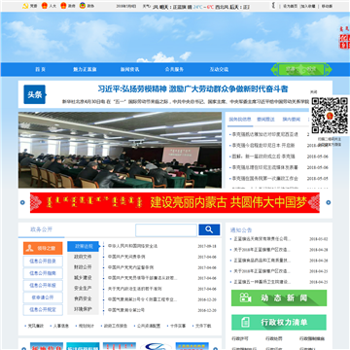Screen dimensions: 350x350
Task: Click the 政协 emblem icon
Action: pyautogui.click(x=83, y=6)
